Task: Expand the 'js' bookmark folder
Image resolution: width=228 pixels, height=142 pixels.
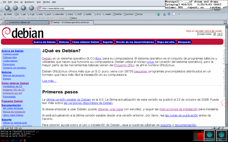Action: [x=17, y=14]
